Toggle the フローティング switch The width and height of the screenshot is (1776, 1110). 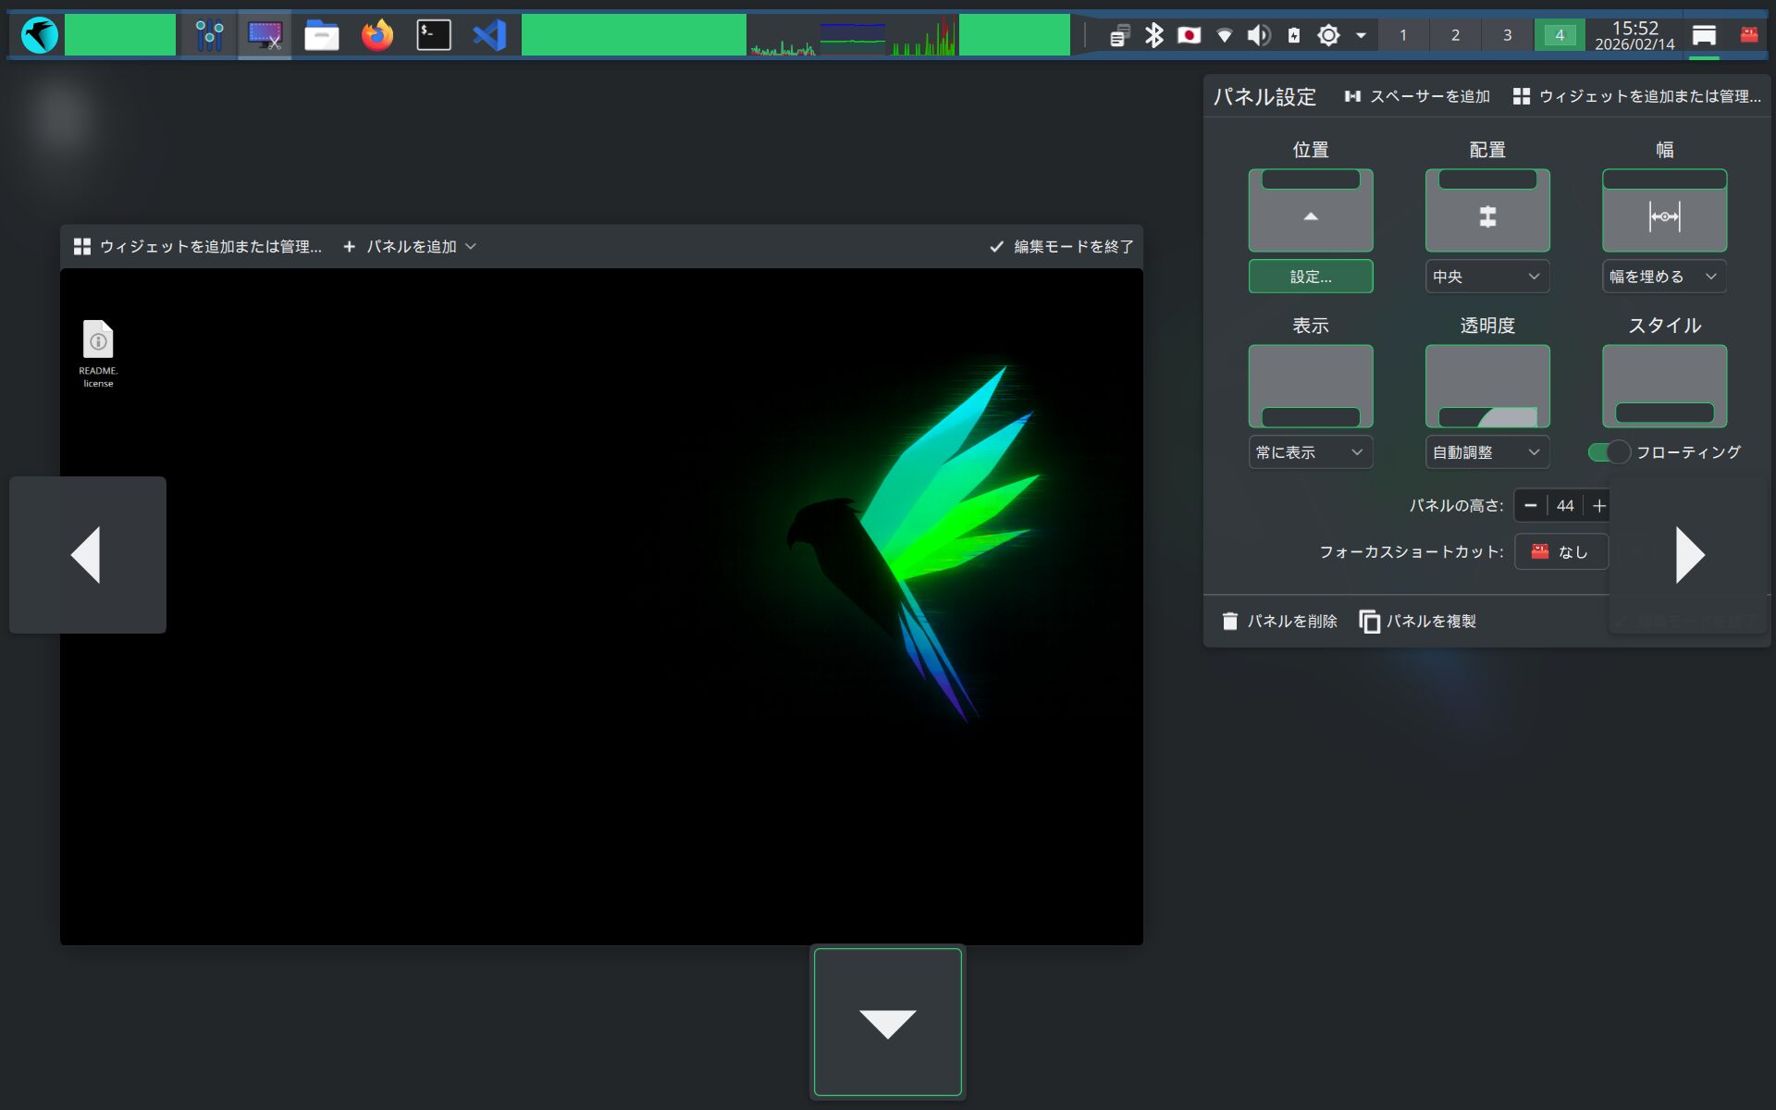1609,452
